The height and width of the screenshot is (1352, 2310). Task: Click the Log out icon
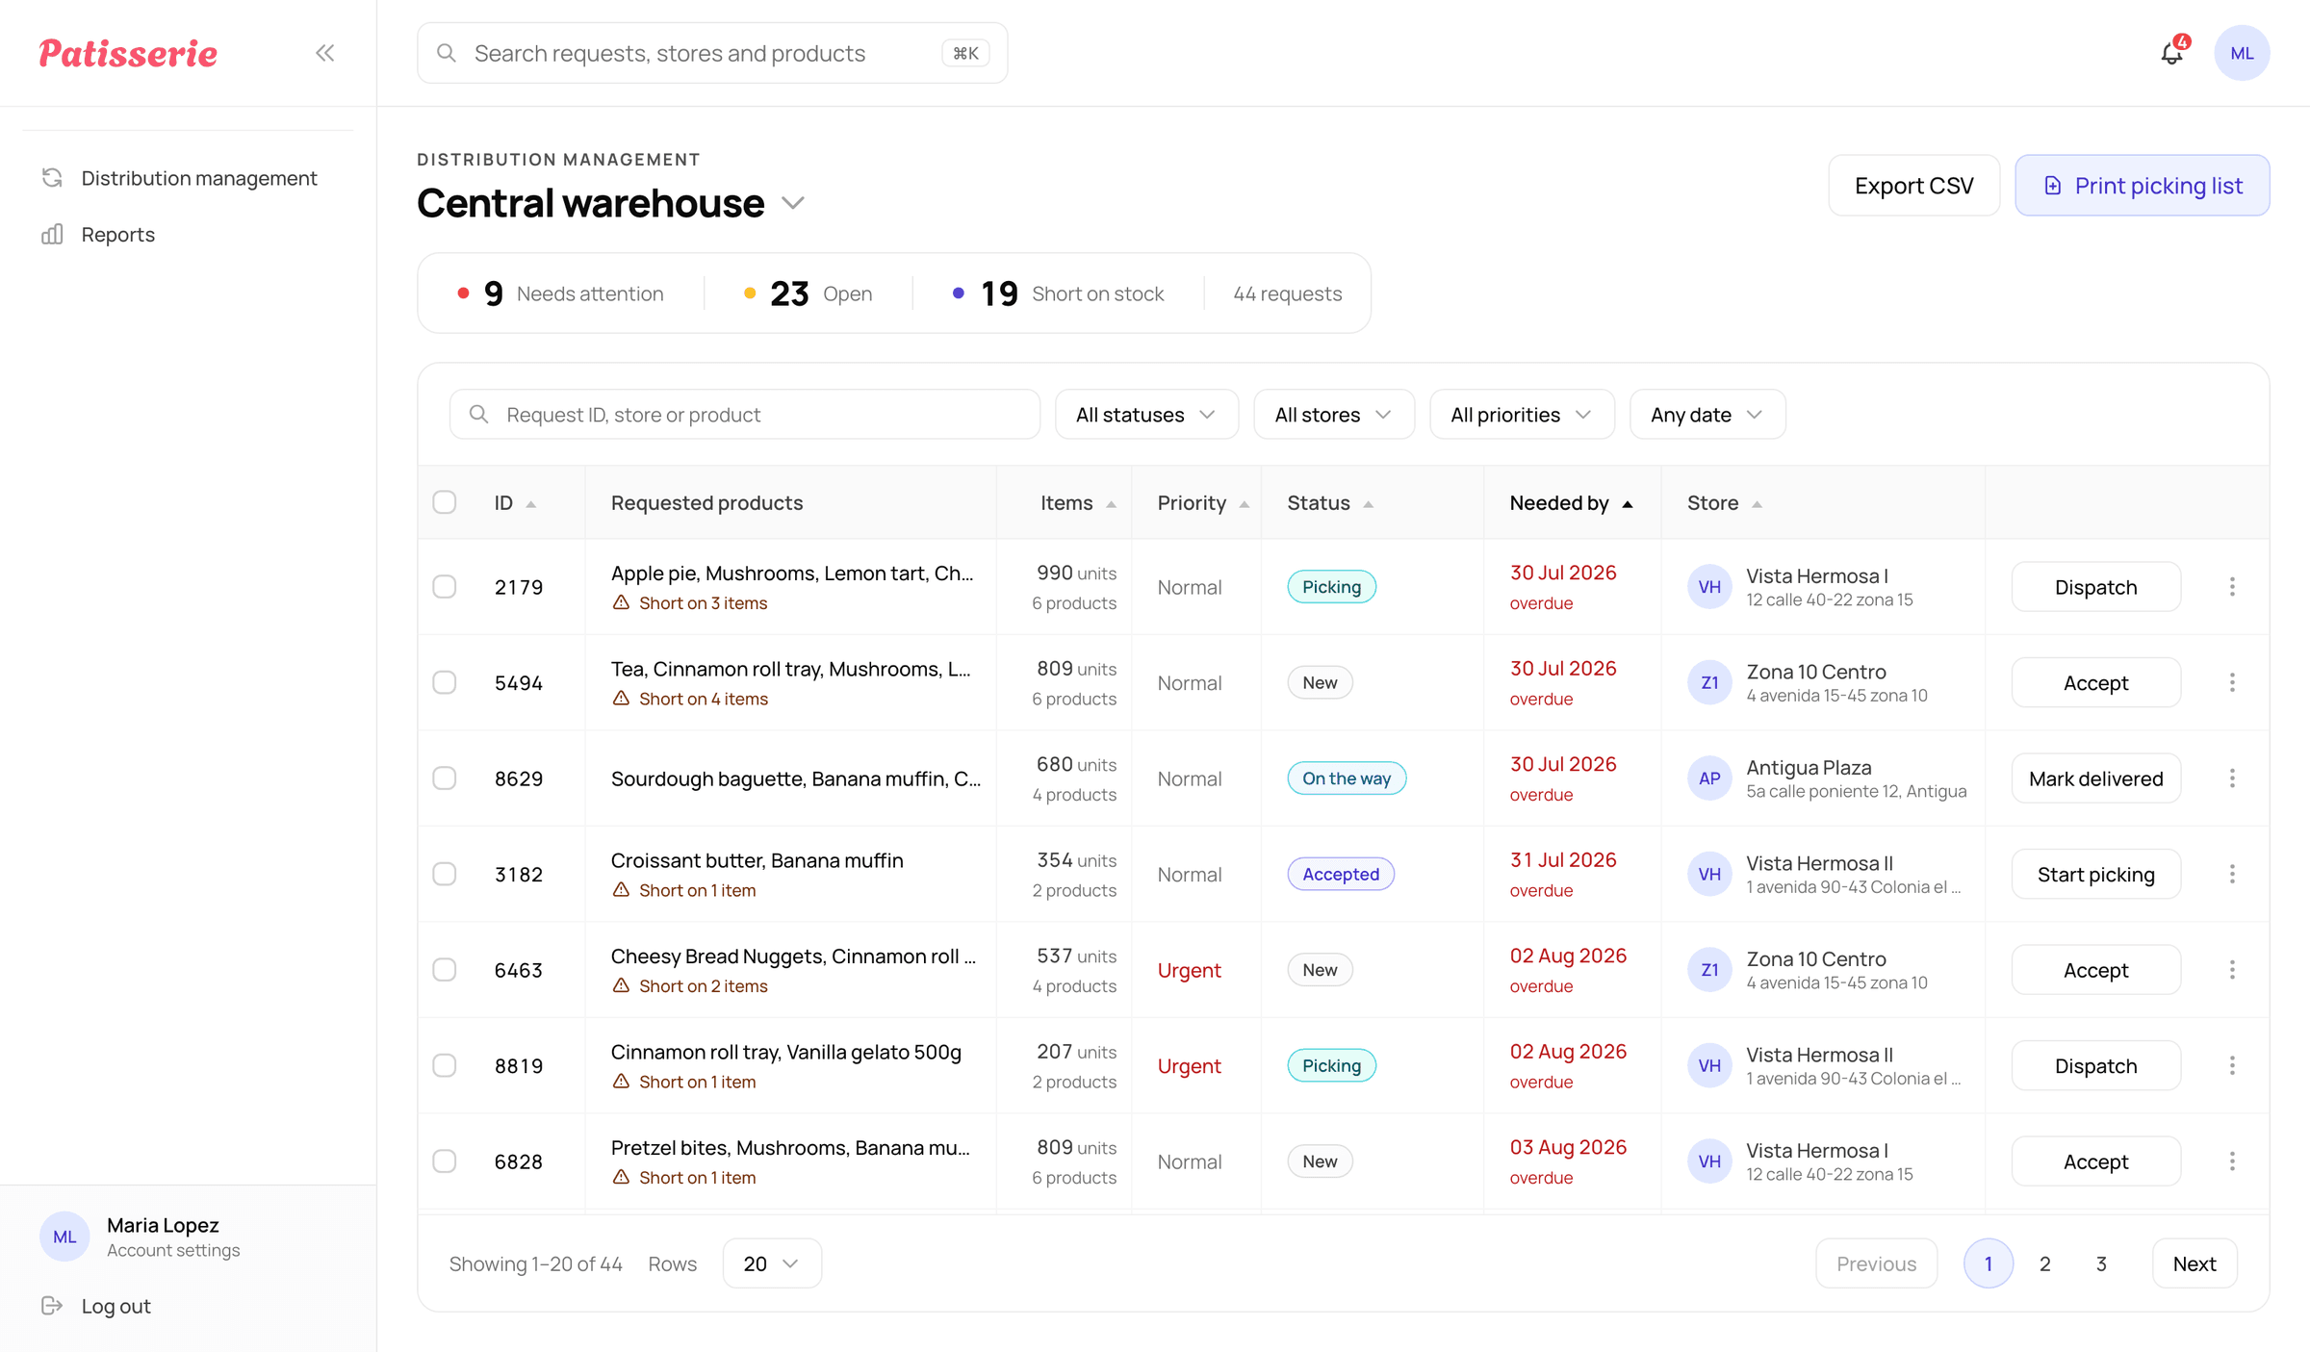tap(52, 1305)
